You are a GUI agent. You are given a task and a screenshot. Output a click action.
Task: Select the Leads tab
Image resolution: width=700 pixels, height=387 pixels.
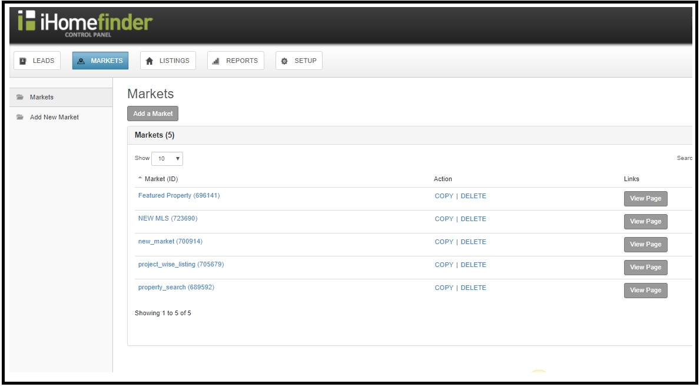point(37,60)
